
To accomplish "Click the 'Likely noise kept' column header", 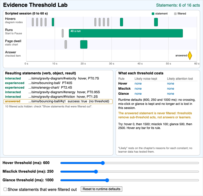I will pyautogui.click(x=146, y=79).
